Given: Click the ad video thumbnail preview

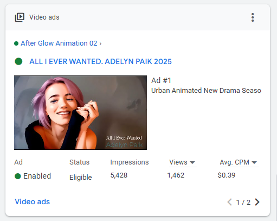Looking at the screenshot, I should click(x=80, y=112).
